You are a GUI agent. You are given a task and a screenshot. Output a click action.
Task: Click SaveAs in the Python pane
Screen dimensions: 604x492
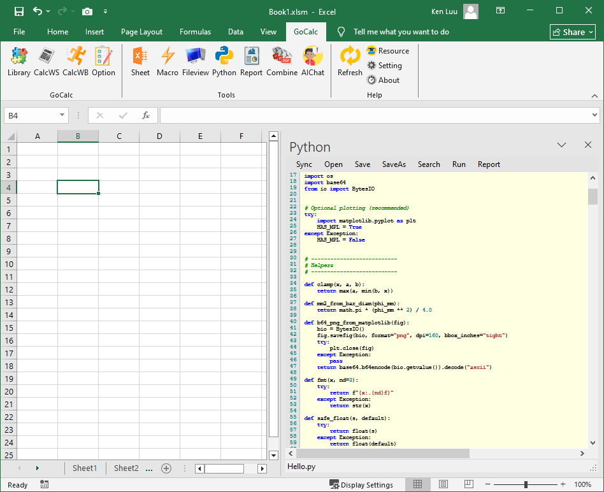click(x=394, y=164)
